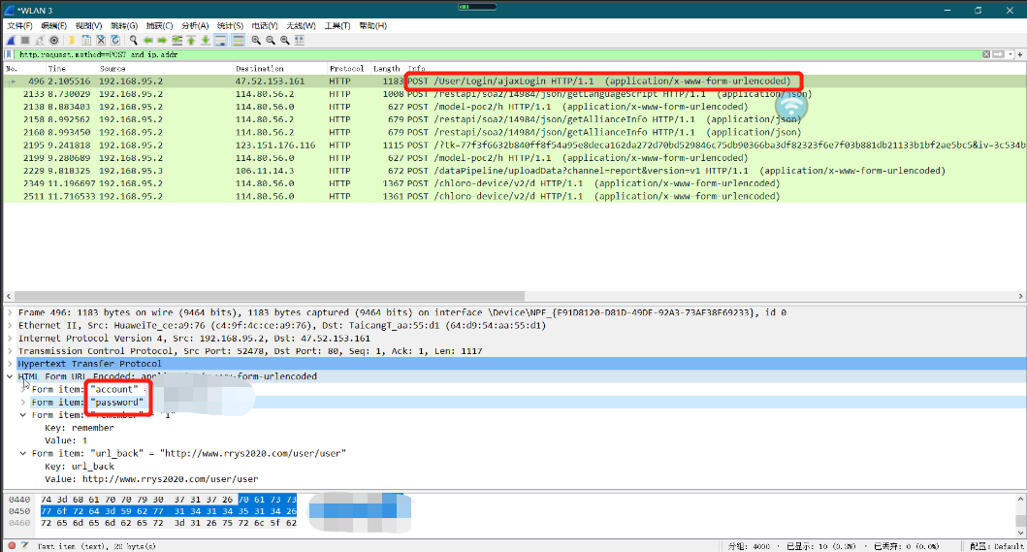Expand the Frame 496 tree row
Image resolution: width=1027 pixels, height=552 pixels.
tap(10, 312)
